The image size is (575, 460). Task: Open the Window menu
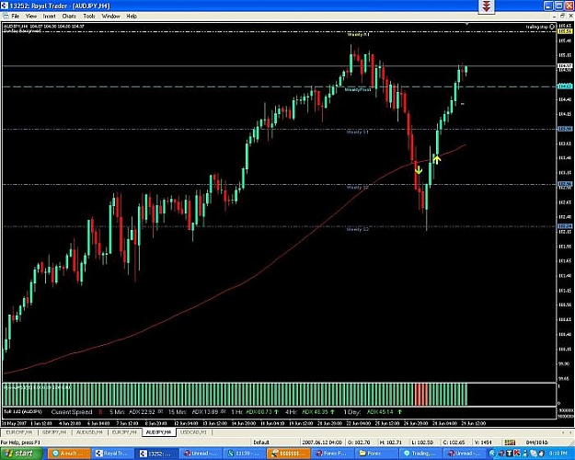click(x=110, y=17)
